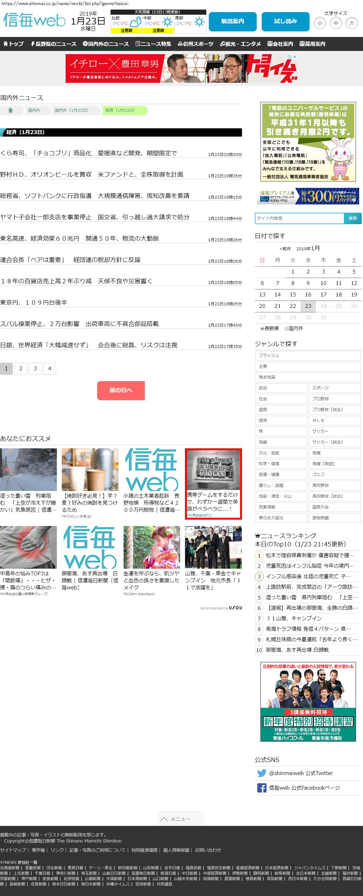Open ranking item 1 松本で陸自隊員
363x896 pixels.
[310, 556]
